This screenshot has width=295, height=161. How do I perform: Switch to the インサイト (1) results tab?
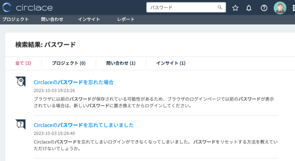point(171,63)
